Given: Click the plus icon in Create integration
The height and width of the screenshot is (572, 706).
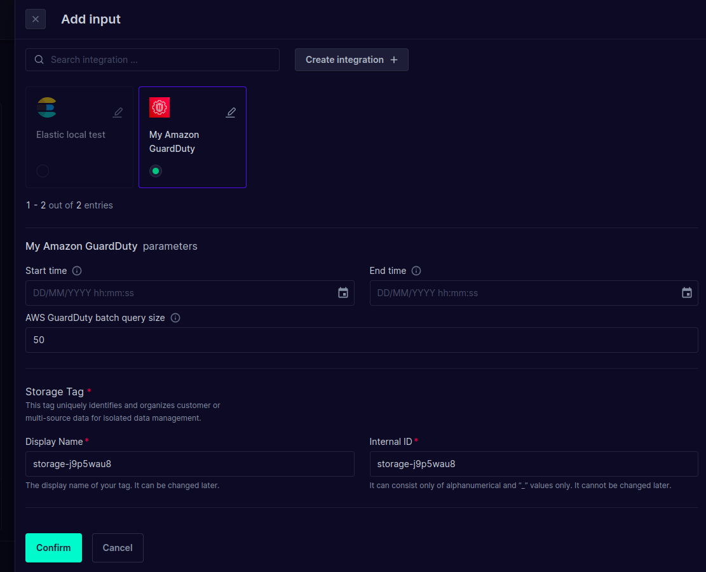Looking at the screenshot, I should pyautogui.click(x=394, y=60).
